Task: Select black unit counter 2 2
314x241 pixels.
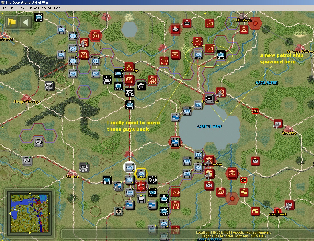Action: 221,55
